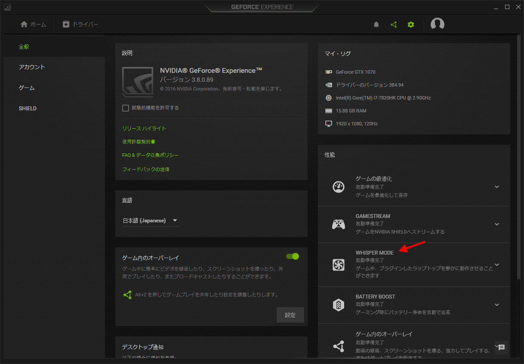Click the BATTERY BOOST title text

[x=375, y=297]
